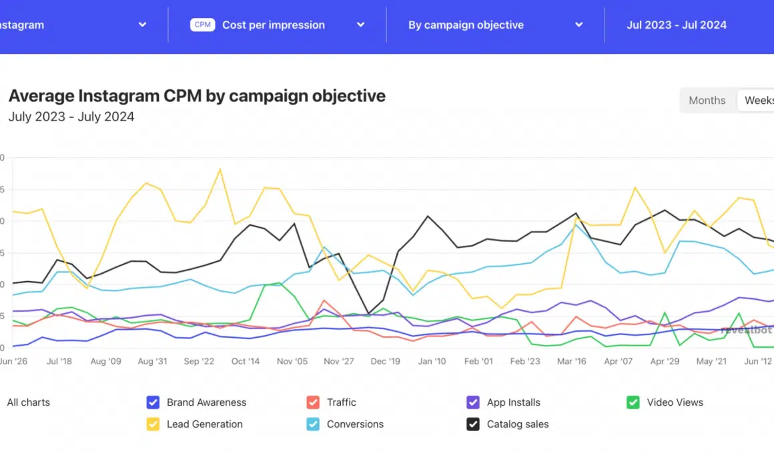Switch to the Weeks view tab

[758, 101]
